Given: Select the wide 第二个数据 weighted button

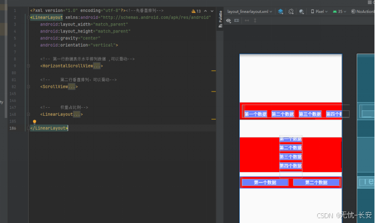Looking at the screenshot, I should 316,182.
